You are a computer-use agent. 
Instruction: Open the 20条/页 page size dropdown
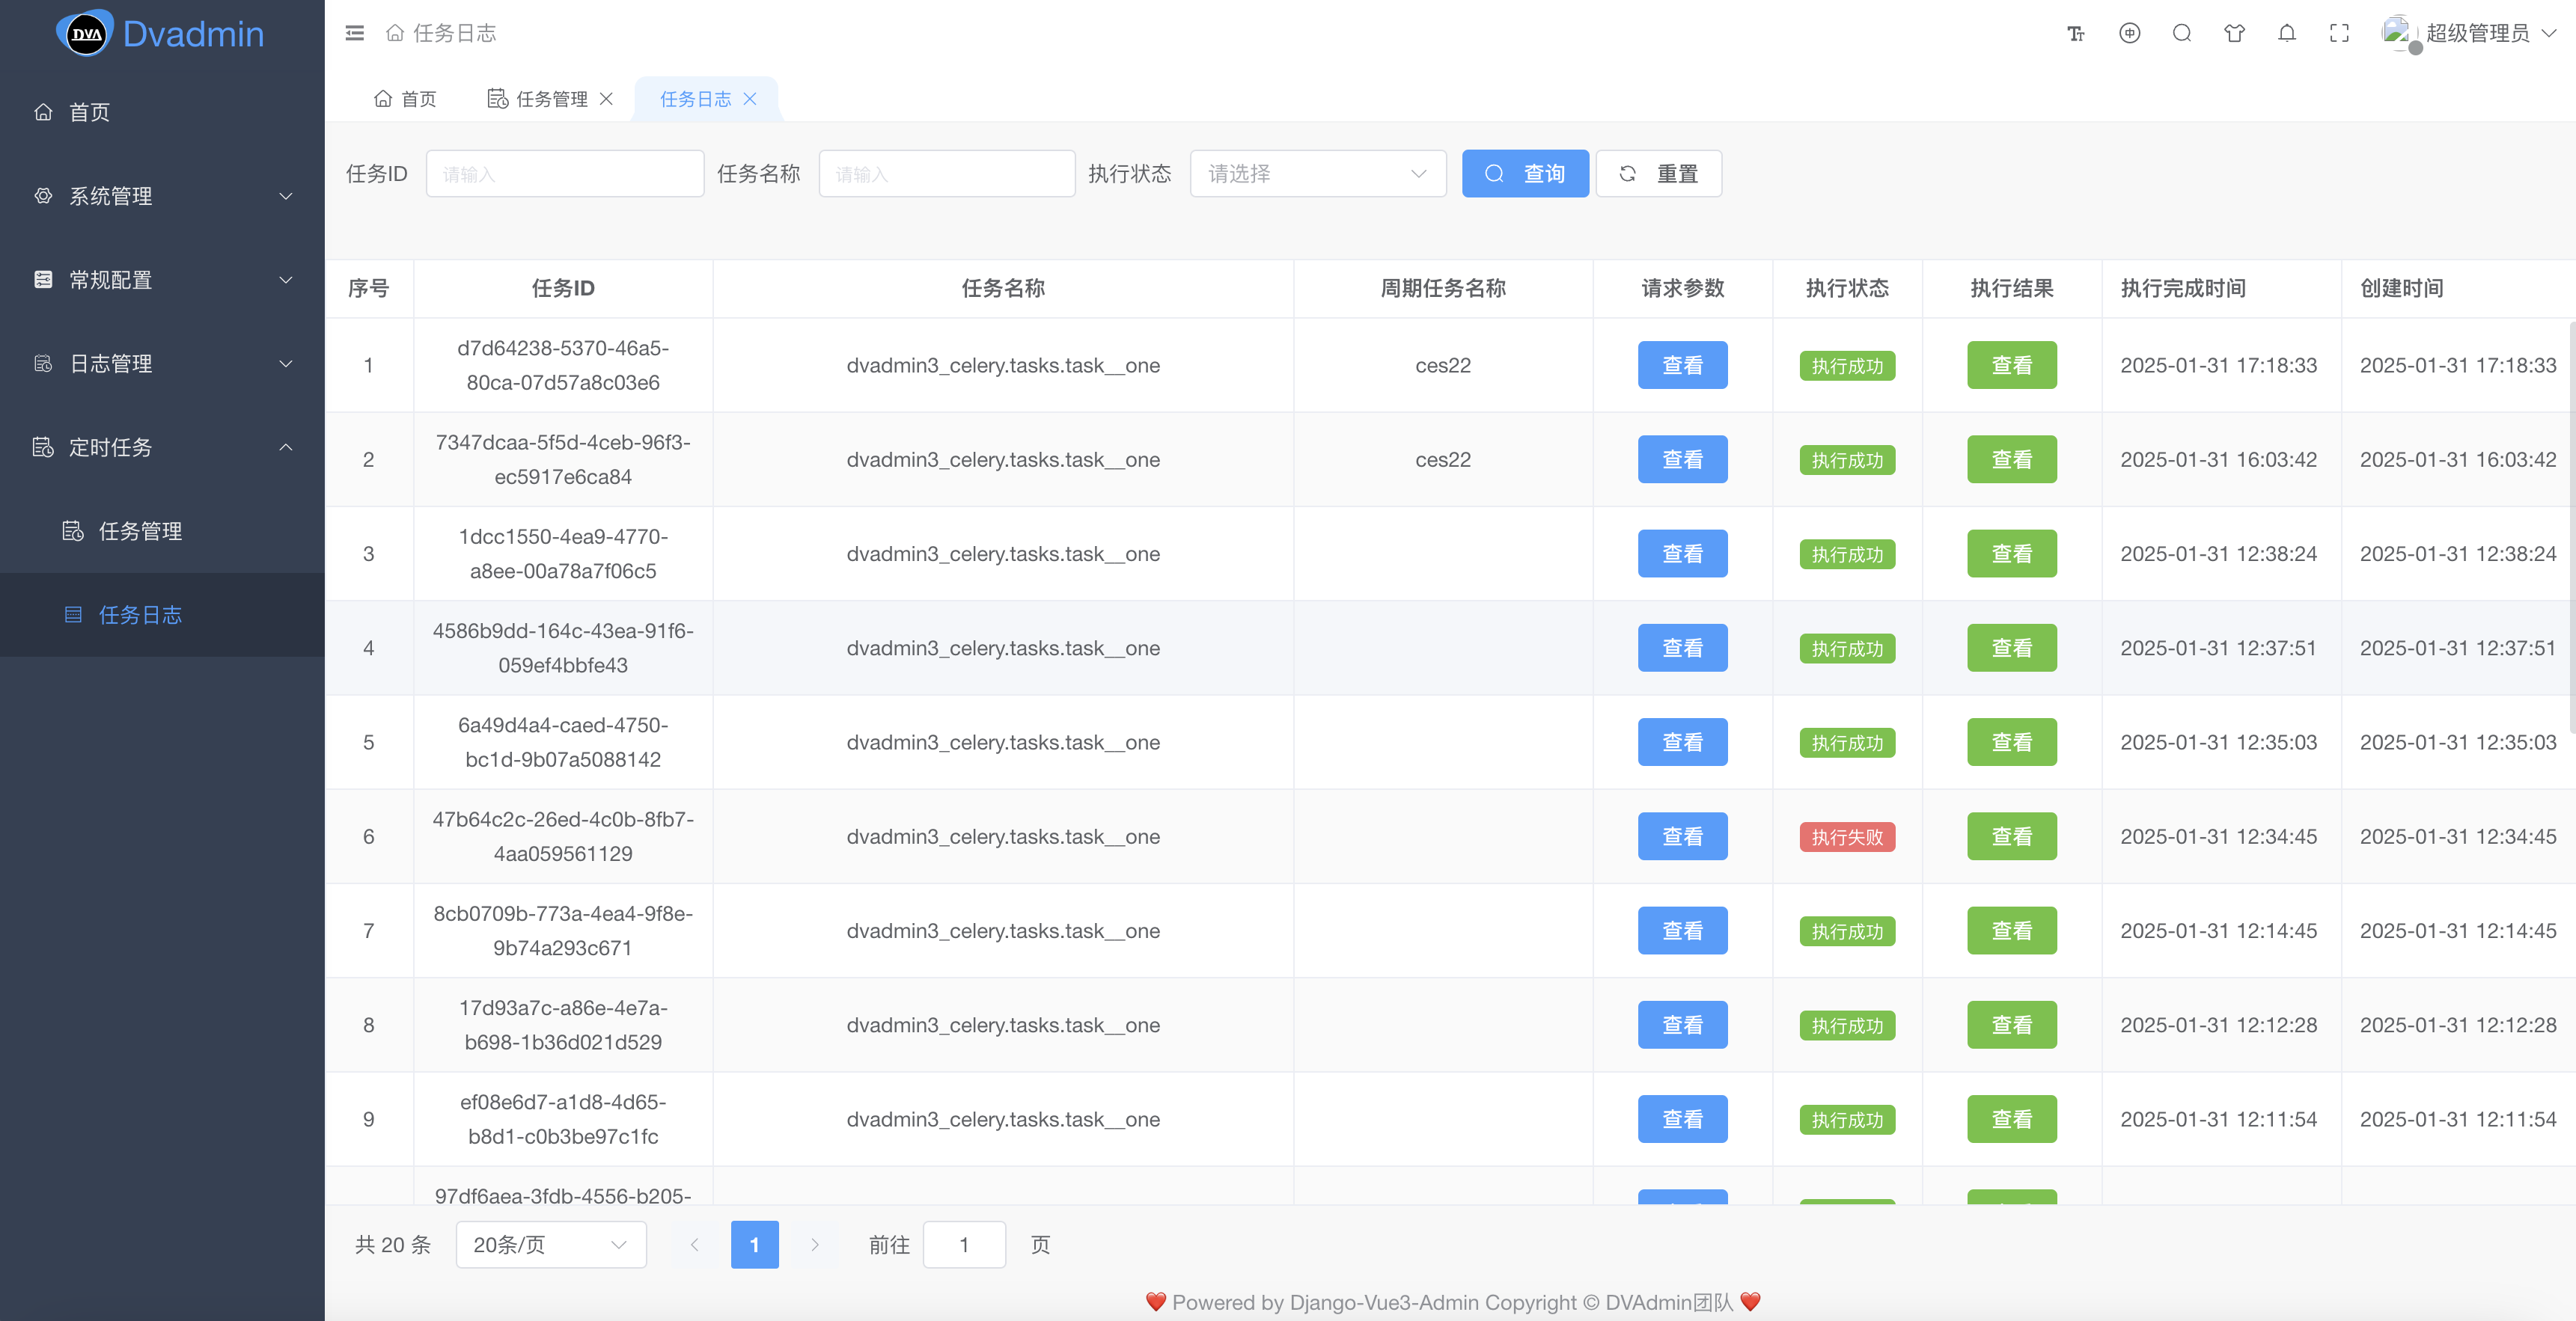click(550, 1244)
